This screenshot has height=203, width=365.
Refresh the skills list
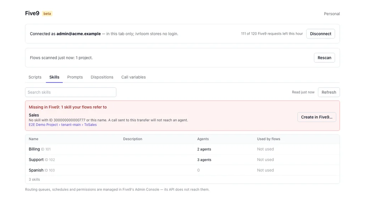329,92
